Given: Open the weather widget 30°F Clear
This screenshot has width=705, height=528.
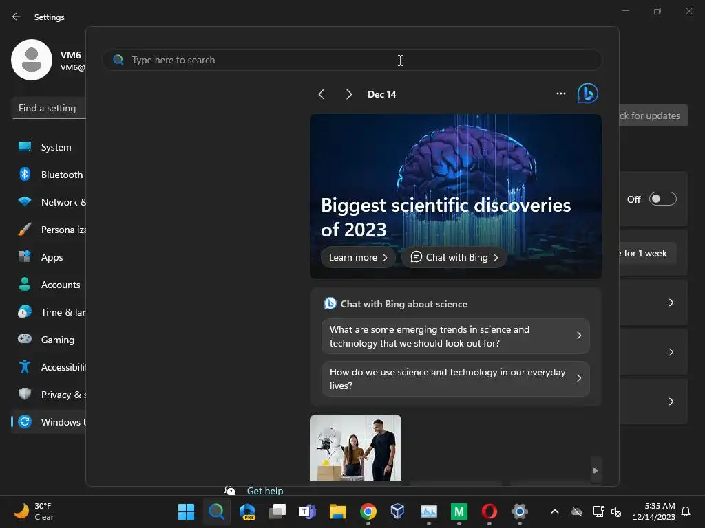Looking at the screenshot, I should tap(34, 511).
